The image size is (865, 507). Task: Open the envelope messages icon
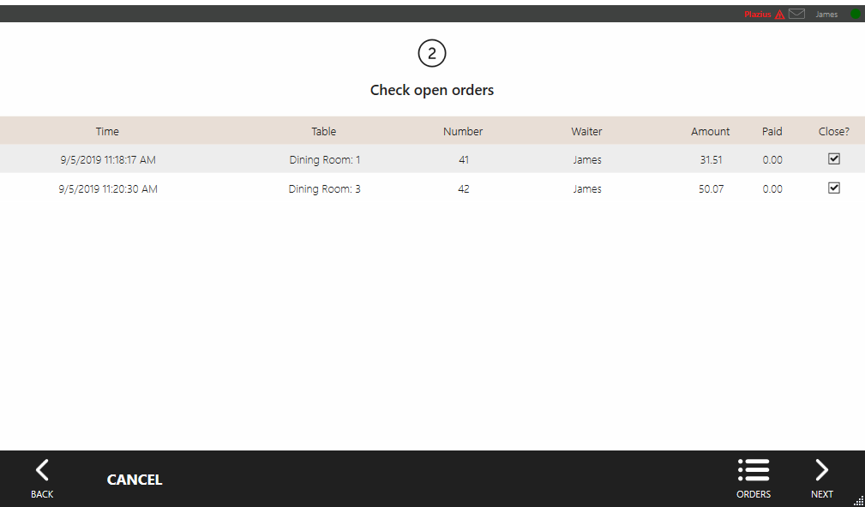click(796, 14)
